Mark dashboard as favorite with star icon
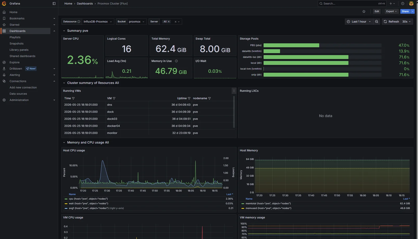 [364, 12]
